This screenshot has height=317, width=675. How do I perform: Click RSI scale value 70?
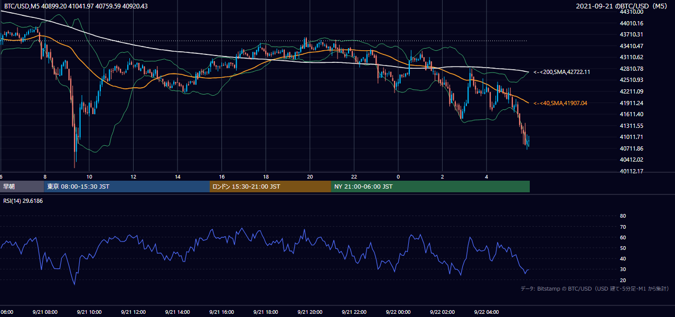coord(623,227)
